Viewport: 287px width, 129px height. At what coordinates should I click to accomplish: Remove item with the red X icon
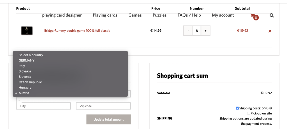pos(270,31)
